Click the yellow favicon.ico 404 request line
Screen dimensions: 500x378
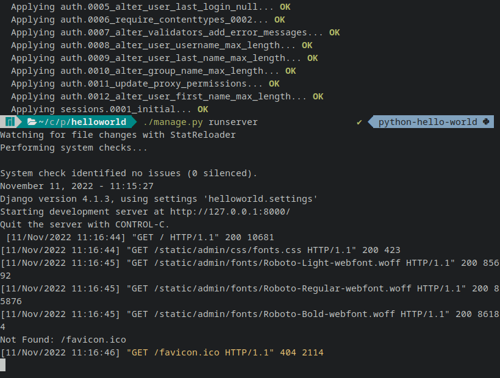162,352
